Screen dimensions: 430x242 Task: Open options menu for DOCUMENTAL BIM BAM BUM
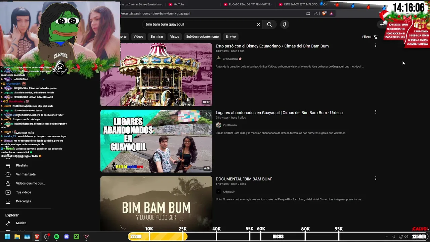pyautogui.click(x=376, y=178)
